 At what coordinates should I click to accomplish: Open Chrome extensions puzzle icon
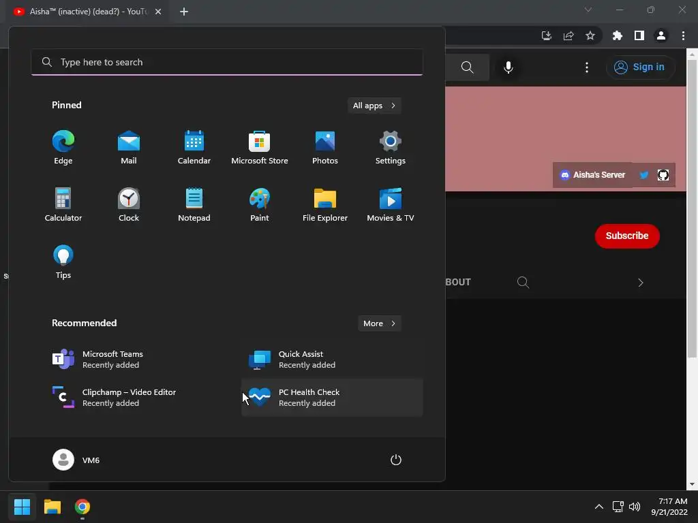[x=618, y=35]
